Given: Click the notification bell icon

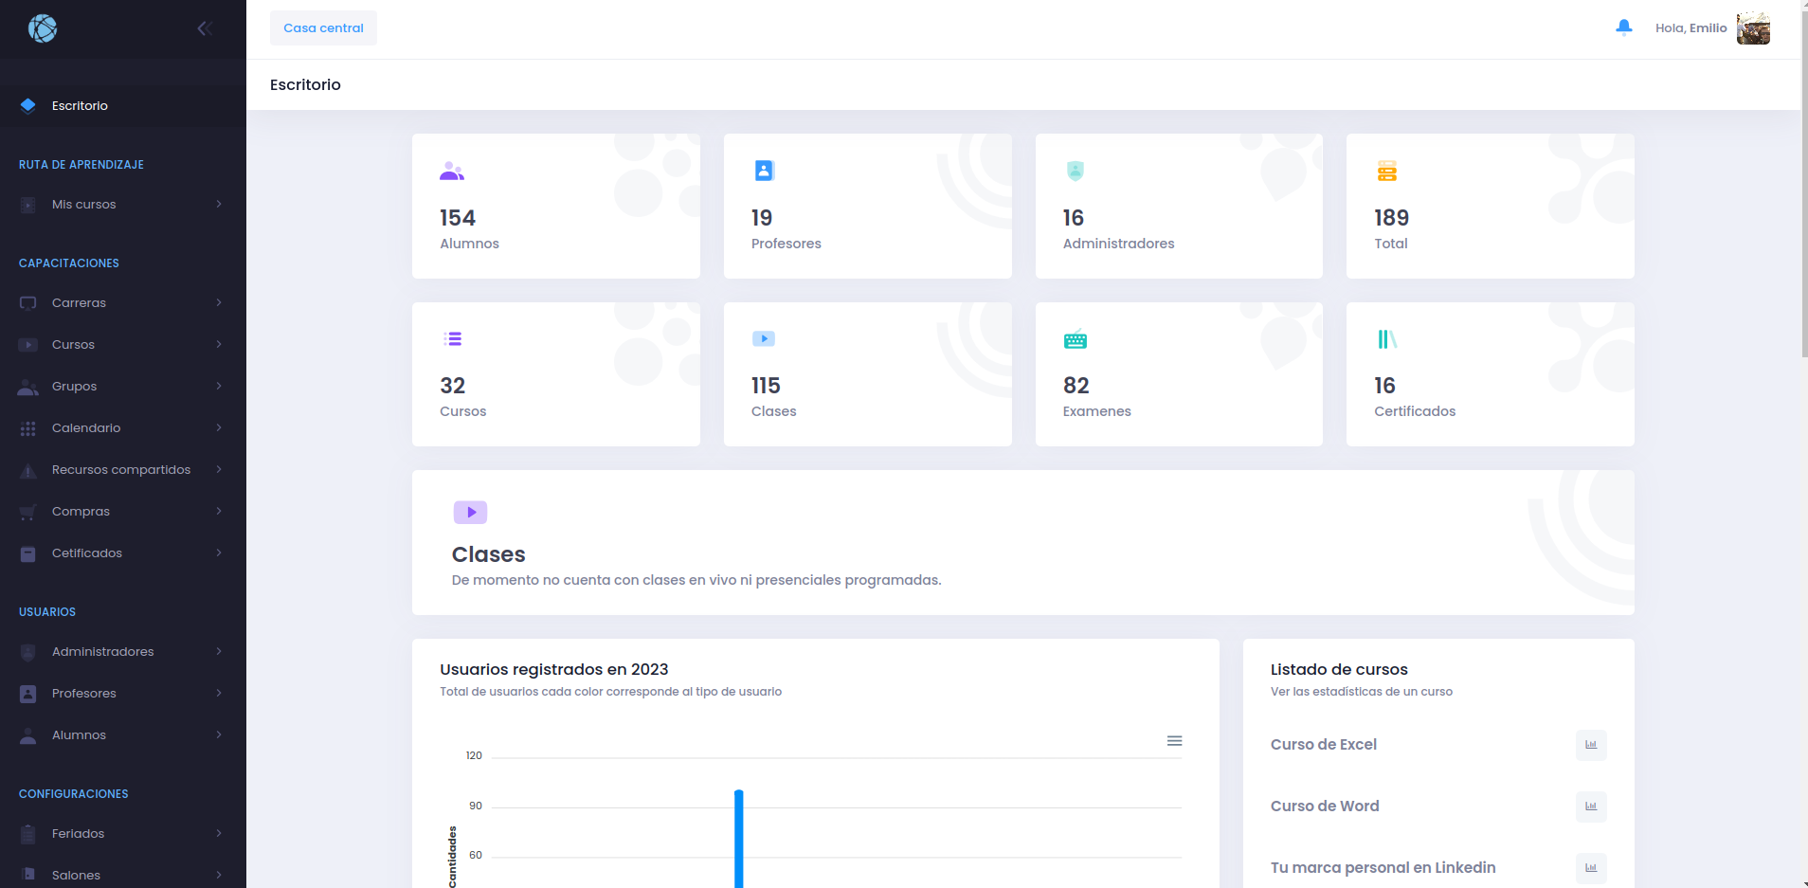Looking at the screenshot, I should [1622, 27].
